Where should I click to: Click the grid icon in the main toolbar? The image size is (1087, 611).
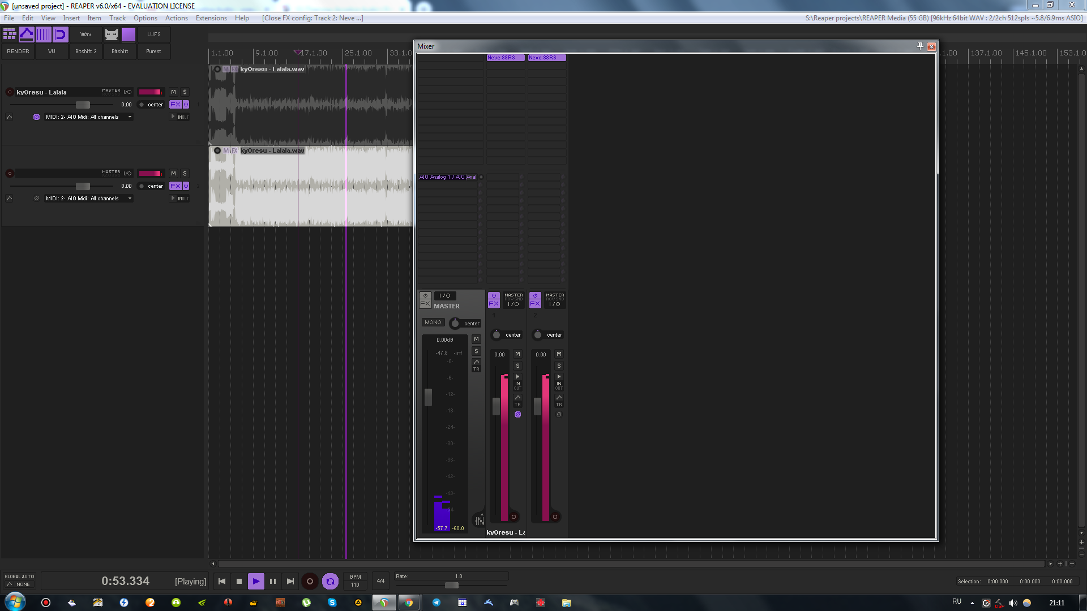pos(10,35)
